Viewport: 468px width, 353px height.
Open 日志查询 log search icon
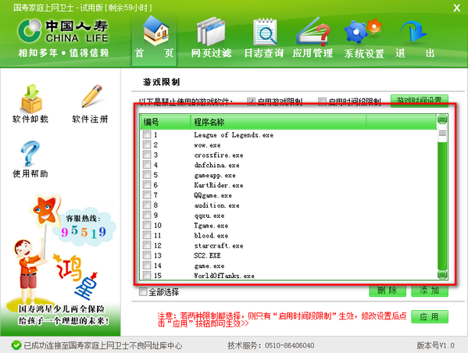pos(264,32)
